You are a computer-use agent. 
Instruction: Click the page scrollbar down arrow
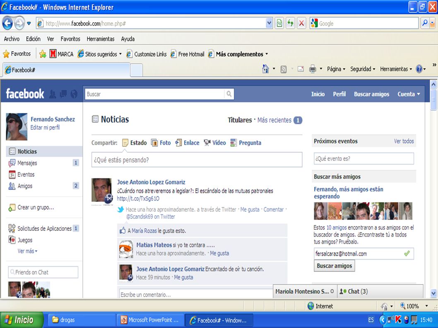pyautogui.click(x=433, y=293)
